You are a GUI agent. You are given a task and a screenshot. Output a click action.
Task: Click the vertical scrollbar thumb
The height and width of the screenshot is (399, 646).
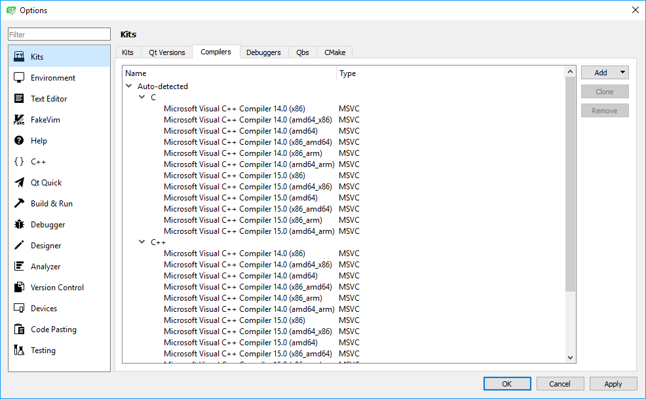pos(570,184)
